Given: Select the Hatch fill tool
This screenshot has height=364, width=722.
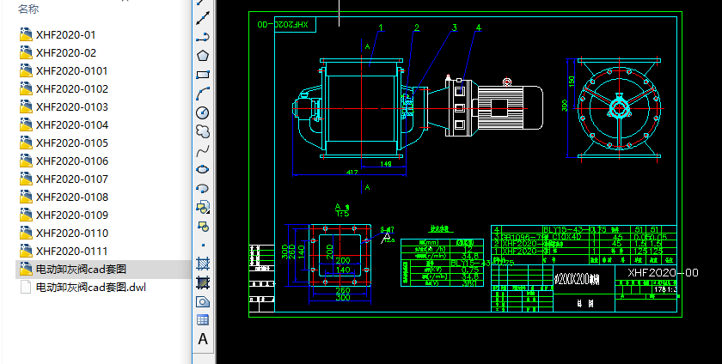Looking at the screenshot, I should [x=203, y=264].
